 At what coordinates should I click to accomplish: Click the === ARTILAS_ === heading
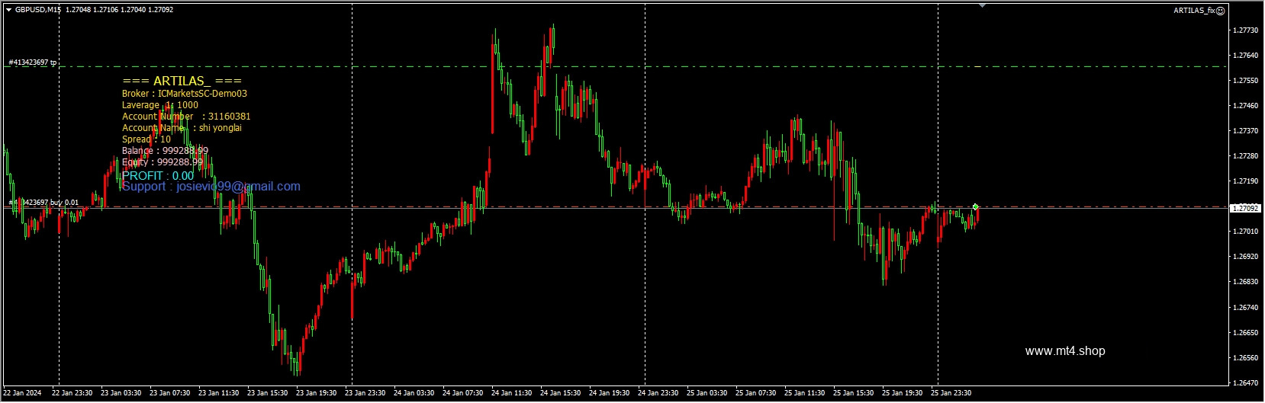(x=182, y=81)
